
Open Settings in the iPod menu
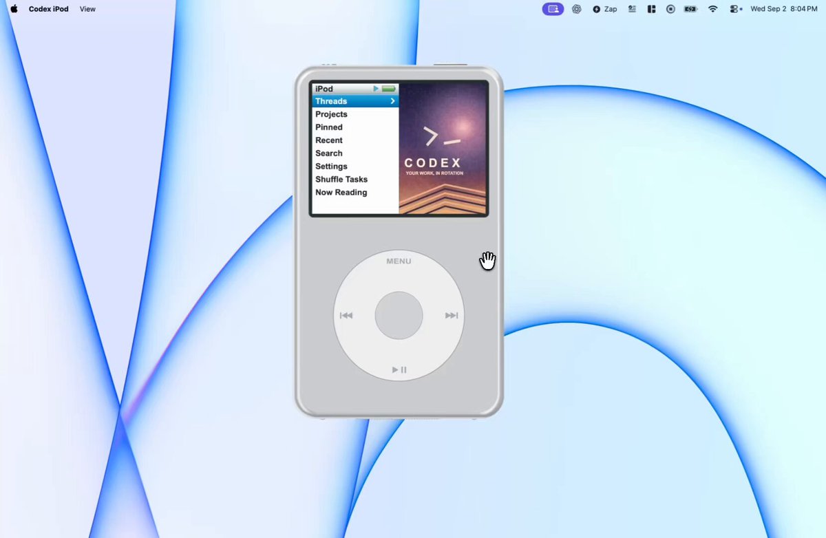pos(355,166)
